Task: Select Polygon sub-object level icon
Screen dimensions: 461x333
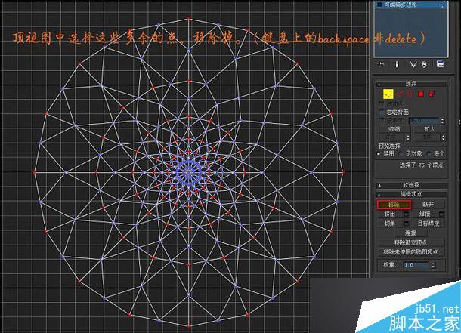Action: point(421,94)
